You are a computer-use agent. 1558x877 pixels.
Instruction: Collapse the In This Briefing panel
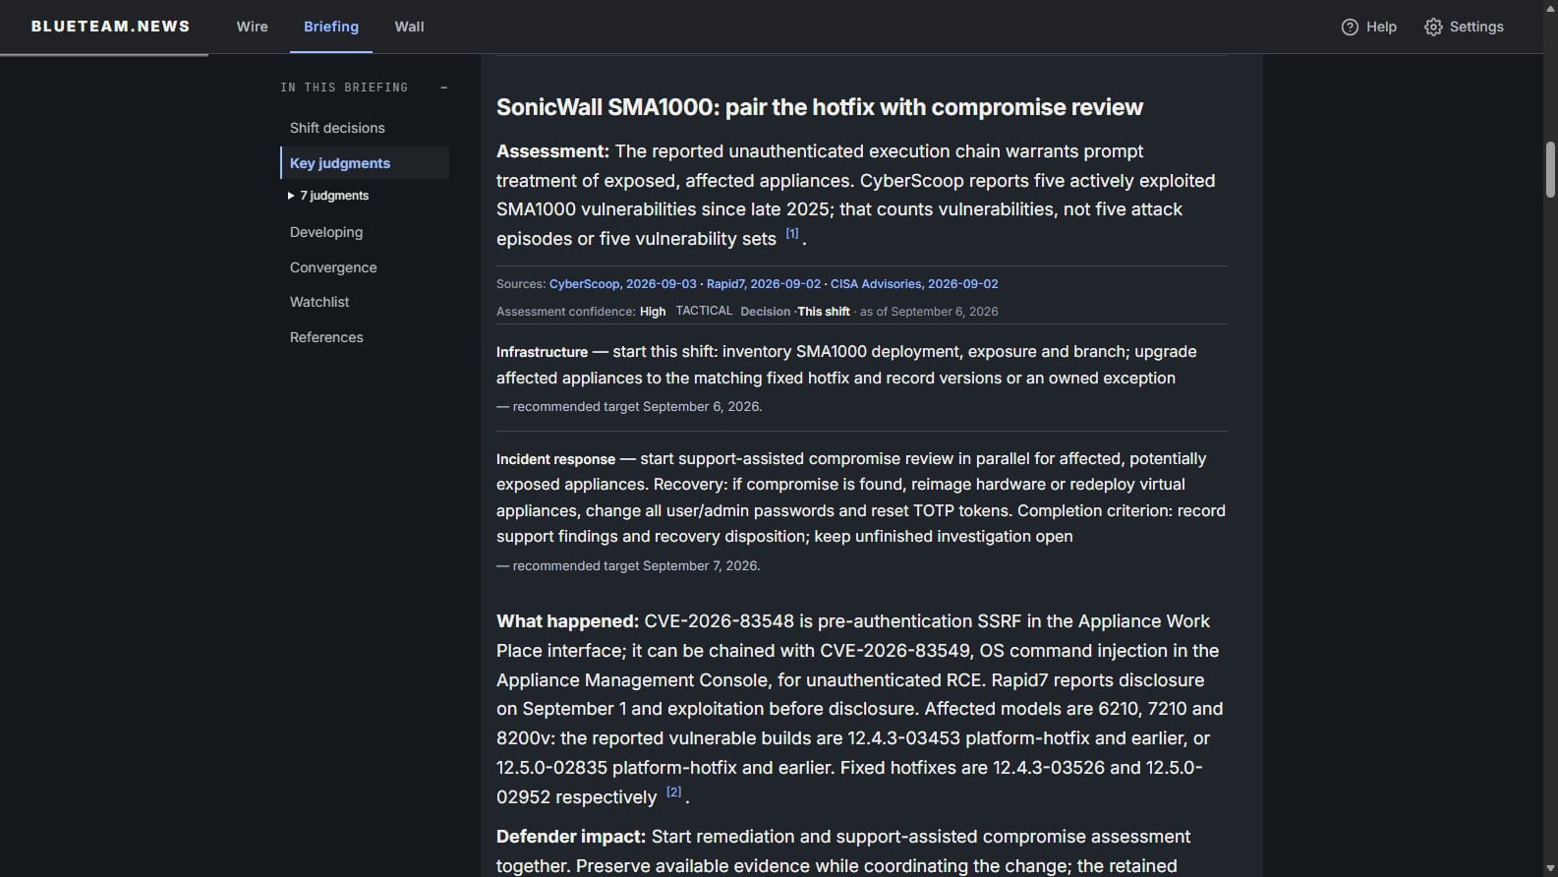(x=444, y=88)
